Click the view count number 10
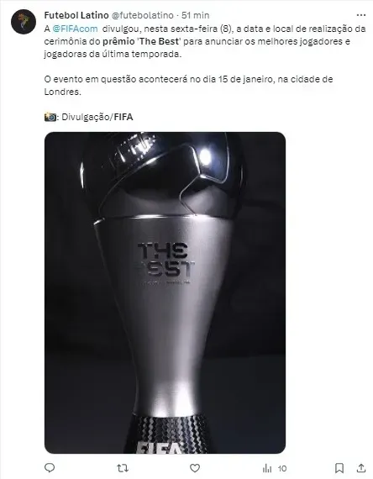 coord(282,468)
